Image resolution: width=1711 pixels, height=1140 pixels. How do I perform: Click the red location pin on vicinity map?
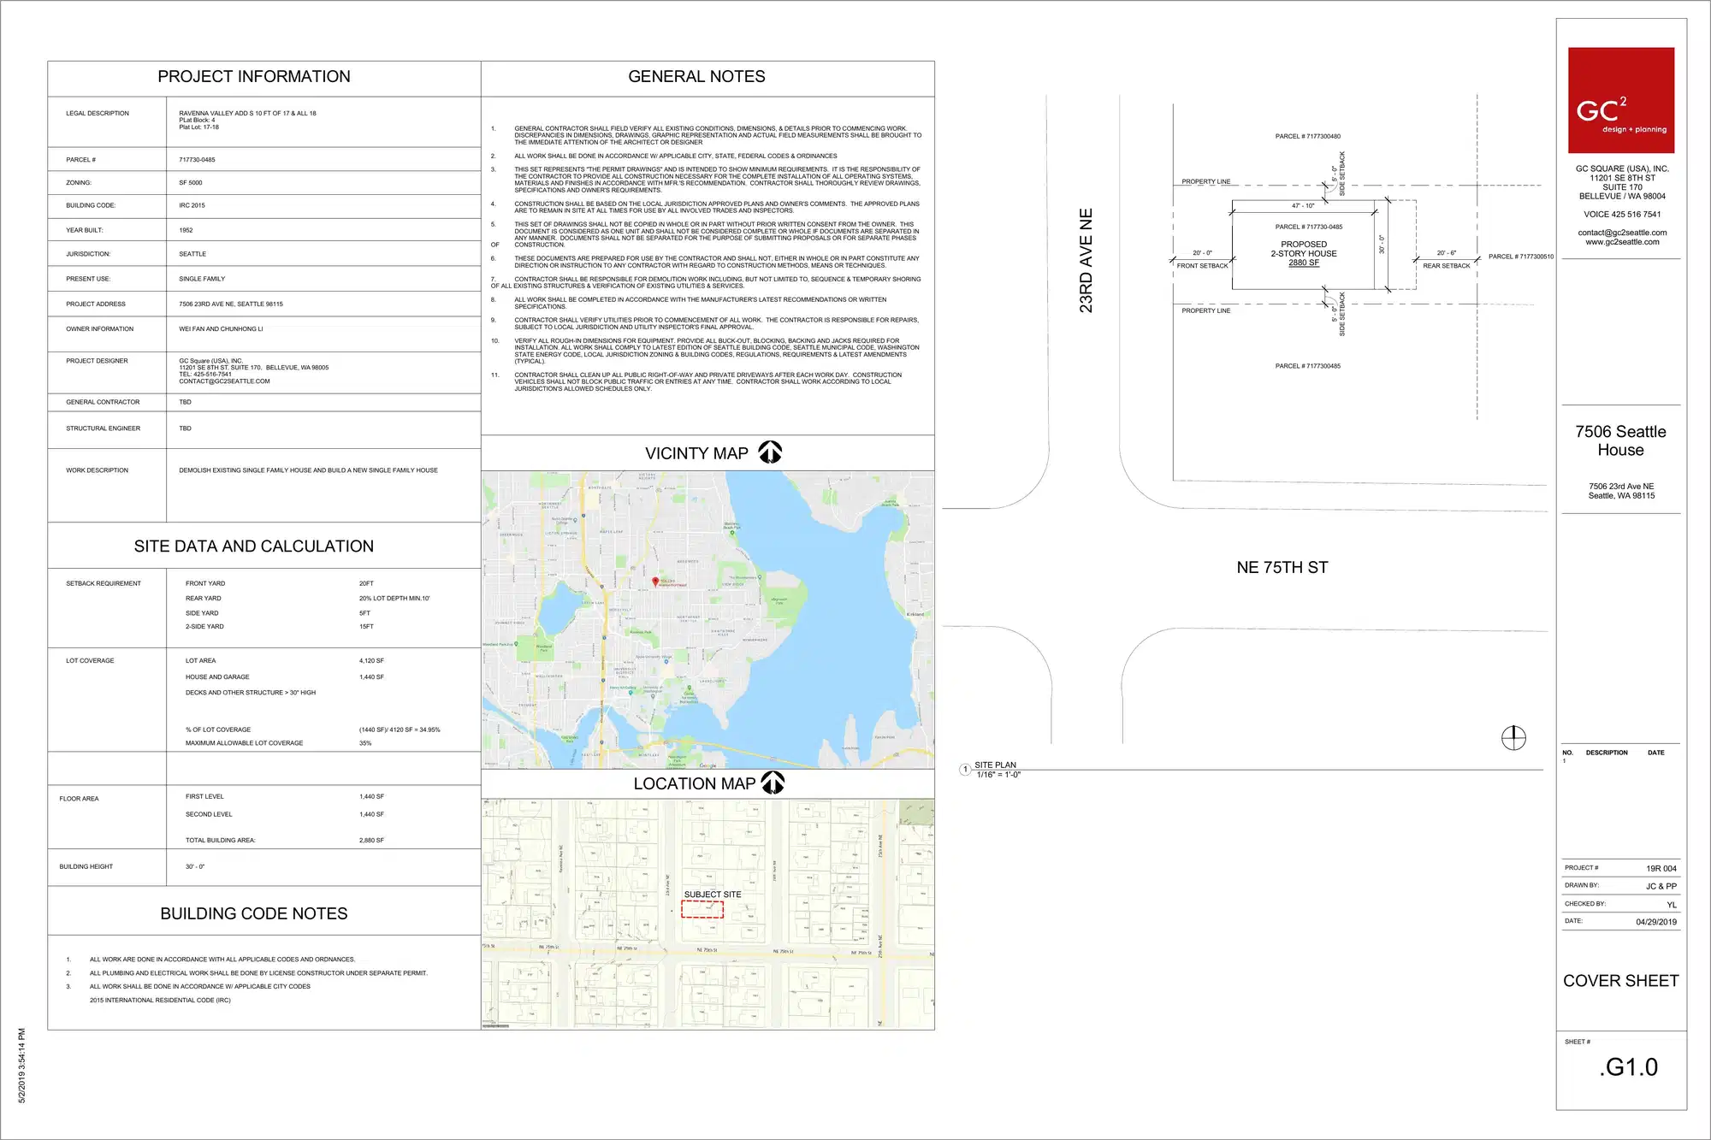[655, 582]
